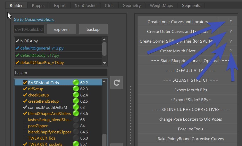Switch to the SkinCluster tab
242x146 pixels.
(x=85, y=5)
